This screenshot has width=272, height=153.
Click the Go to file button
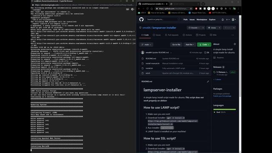click(x=176, y=45)
